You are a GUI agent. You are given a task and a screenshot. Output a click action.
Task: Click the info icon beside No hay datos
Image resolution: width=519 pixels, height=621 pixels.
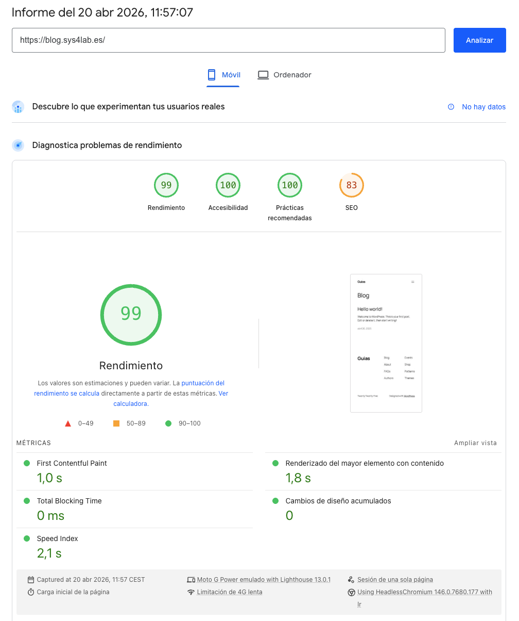click(x=451, y=107)
